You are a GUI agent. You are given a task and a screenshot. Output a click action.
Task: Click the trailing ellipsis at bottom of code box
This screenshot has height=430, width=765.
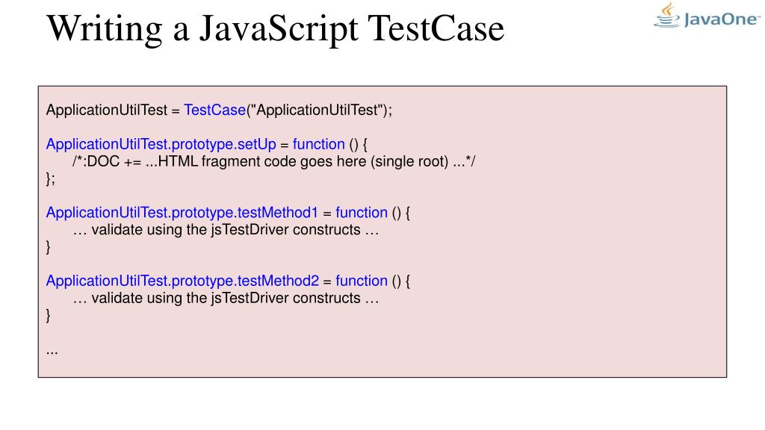[52, 352]
